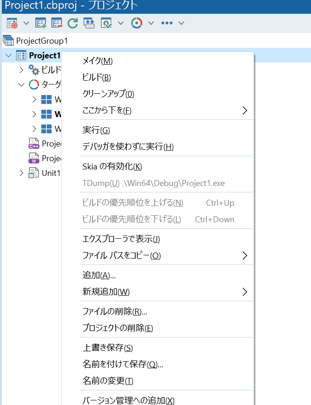Click the ProjectGroup1 icon

coord(8,40)
